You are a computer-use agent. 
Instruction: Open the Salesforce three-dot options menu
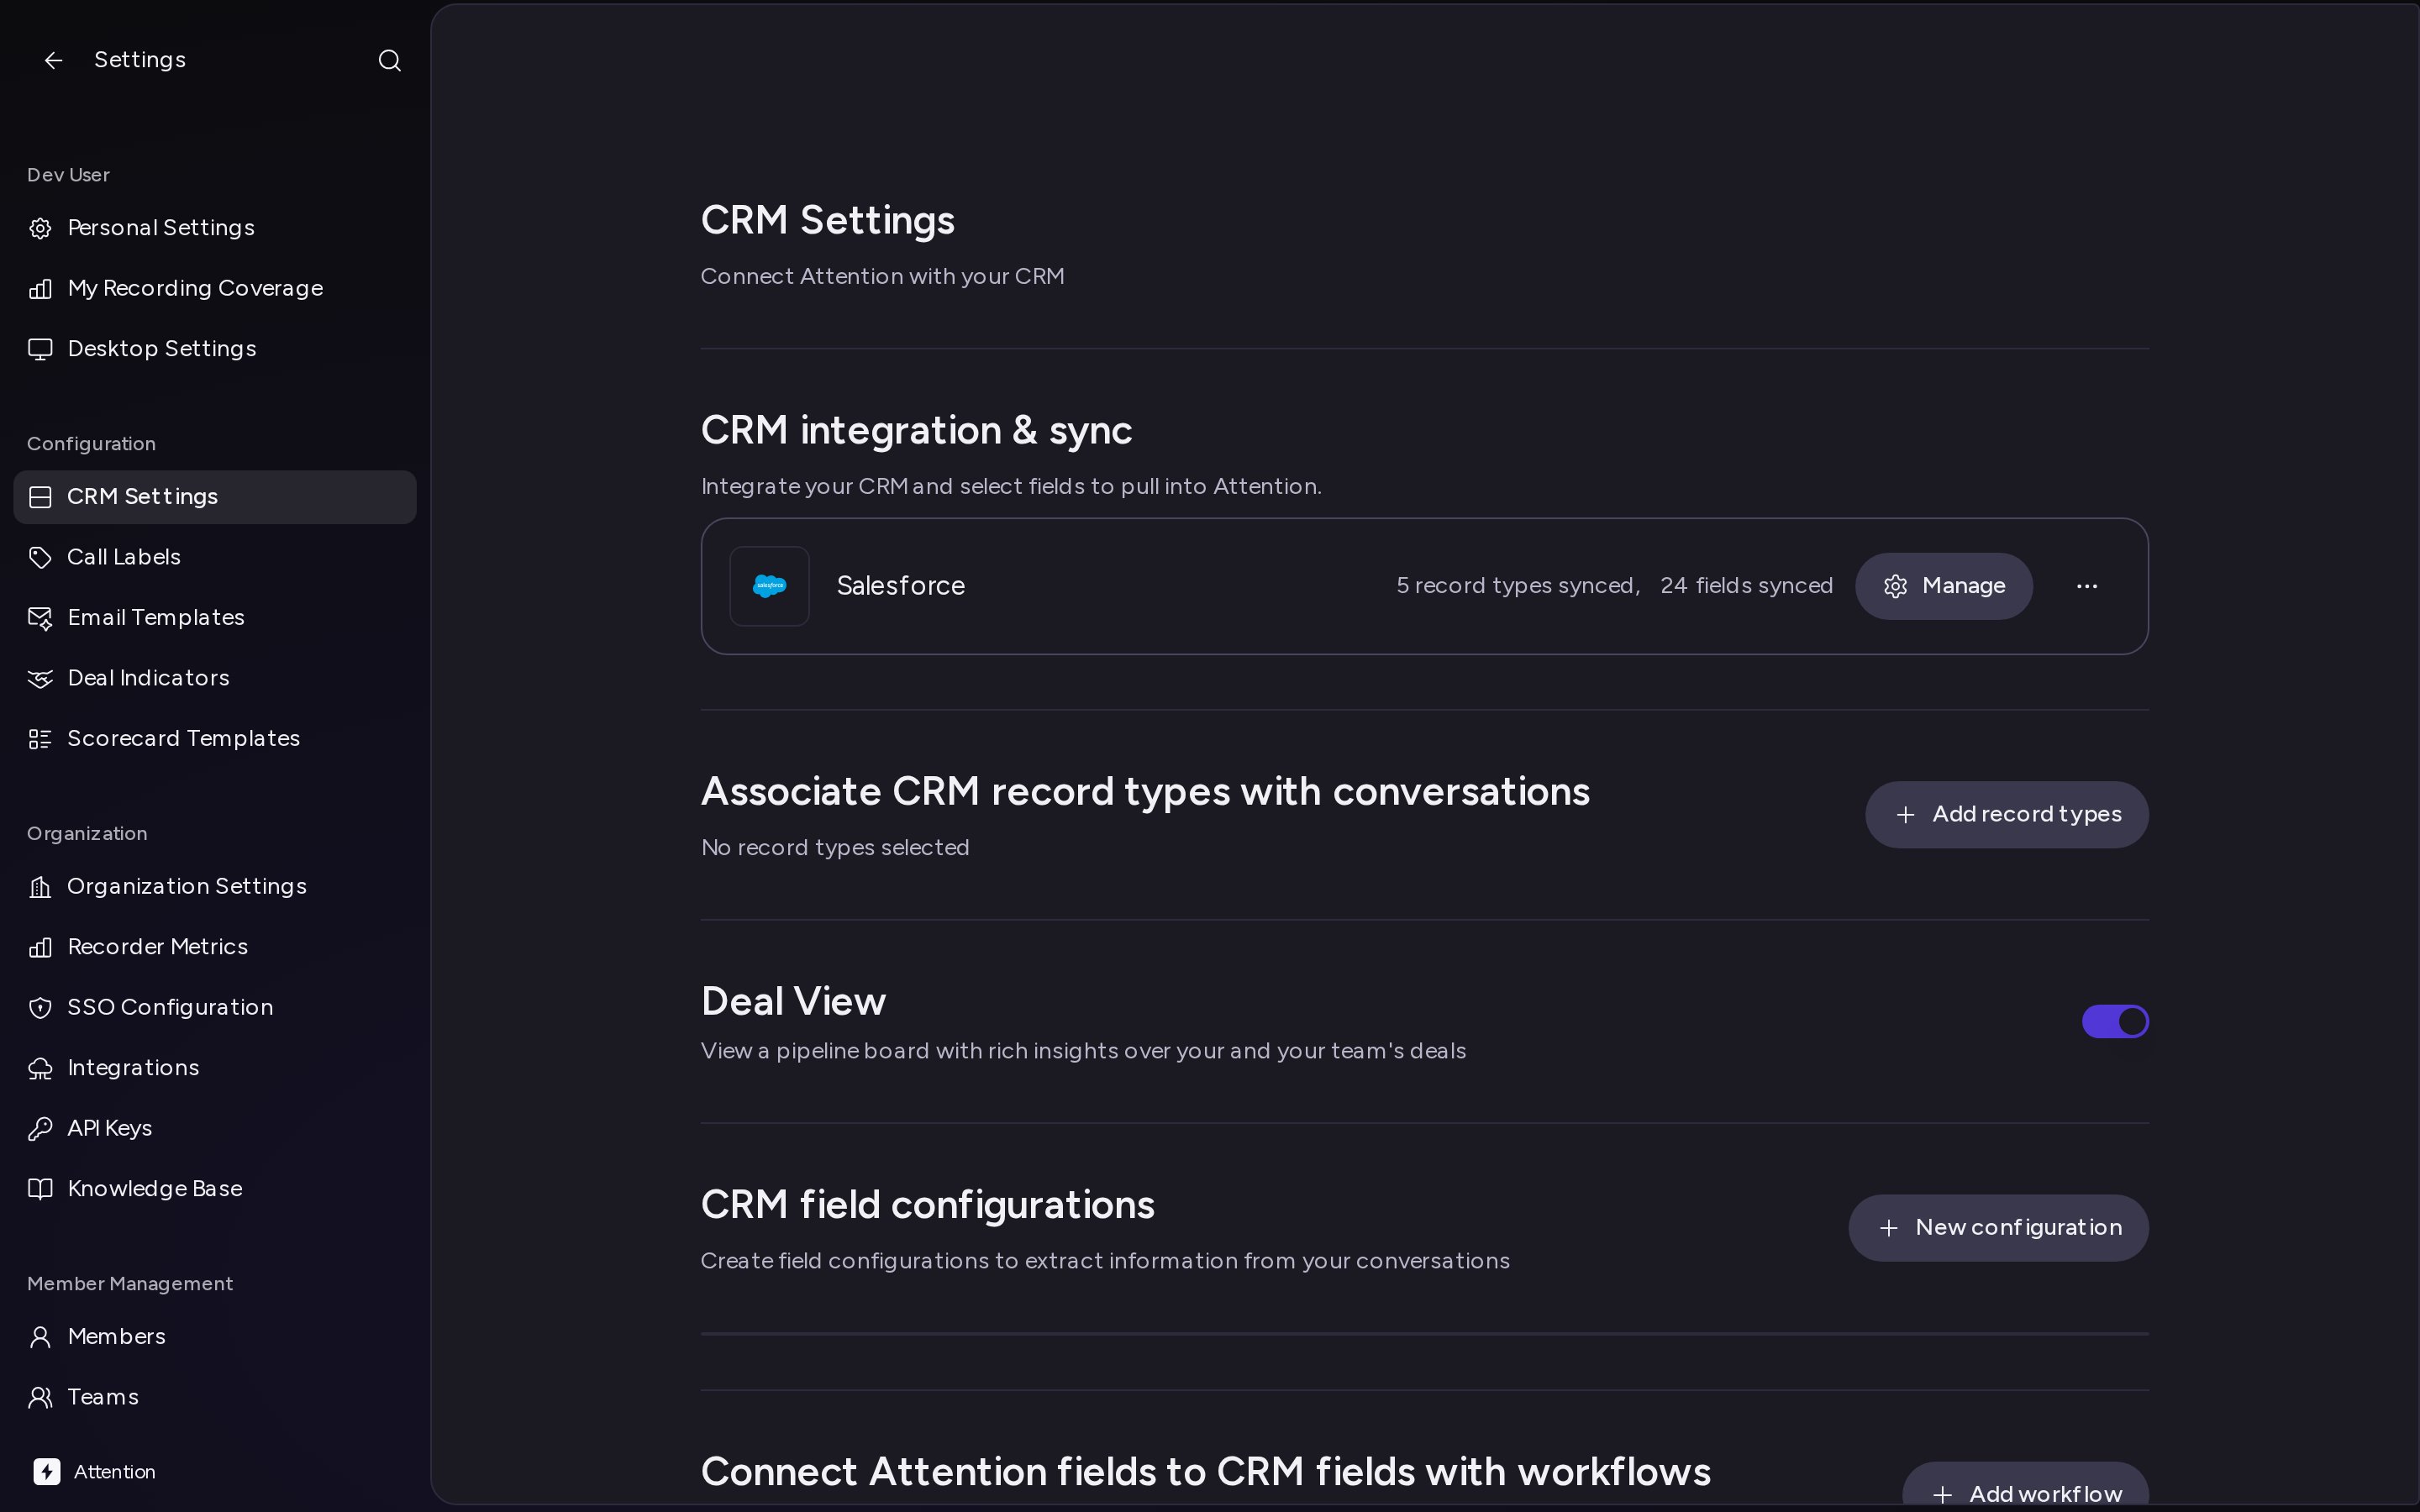tap(2087, 586)
